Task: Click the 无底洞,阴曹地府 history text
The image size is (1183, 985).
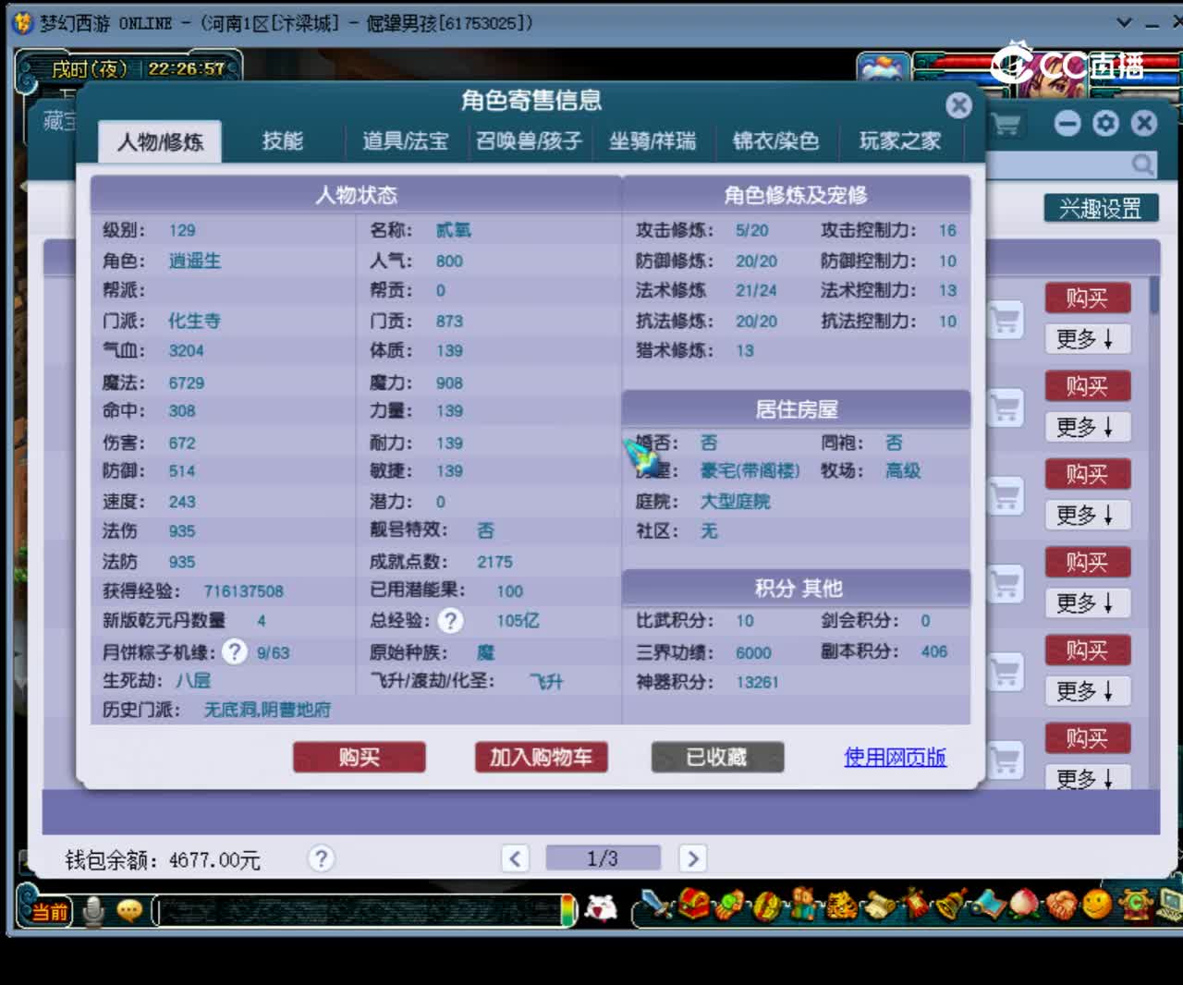Action: tap(267, 710)
